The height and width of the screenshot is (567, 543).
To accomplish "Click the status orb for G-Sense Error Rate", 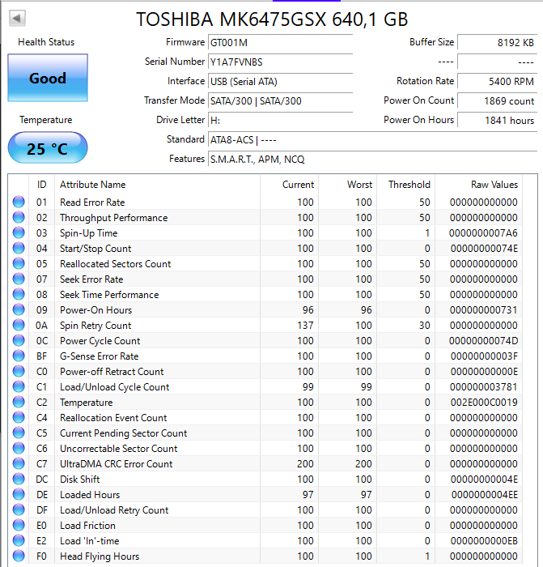I will click(x=19, y=356).
